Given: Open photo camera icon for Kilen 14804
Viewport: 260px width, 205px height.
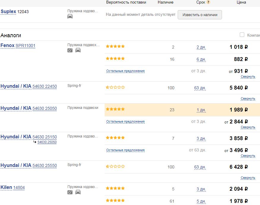Looking at the screenshot, I should click(70, 192).
